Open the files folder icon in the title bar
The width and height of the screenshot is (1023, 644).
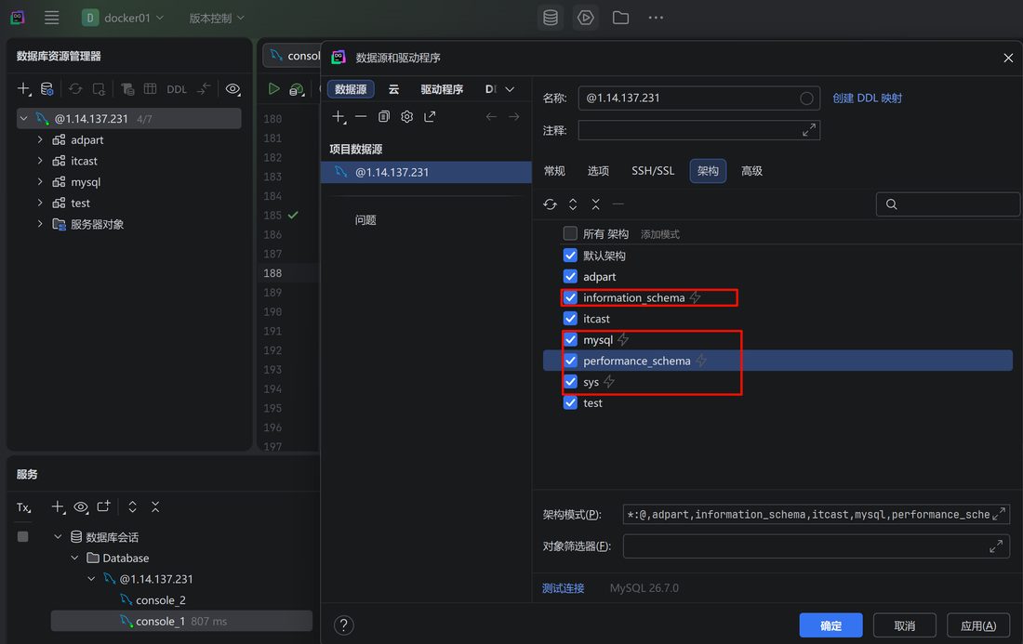pos(620,18)
